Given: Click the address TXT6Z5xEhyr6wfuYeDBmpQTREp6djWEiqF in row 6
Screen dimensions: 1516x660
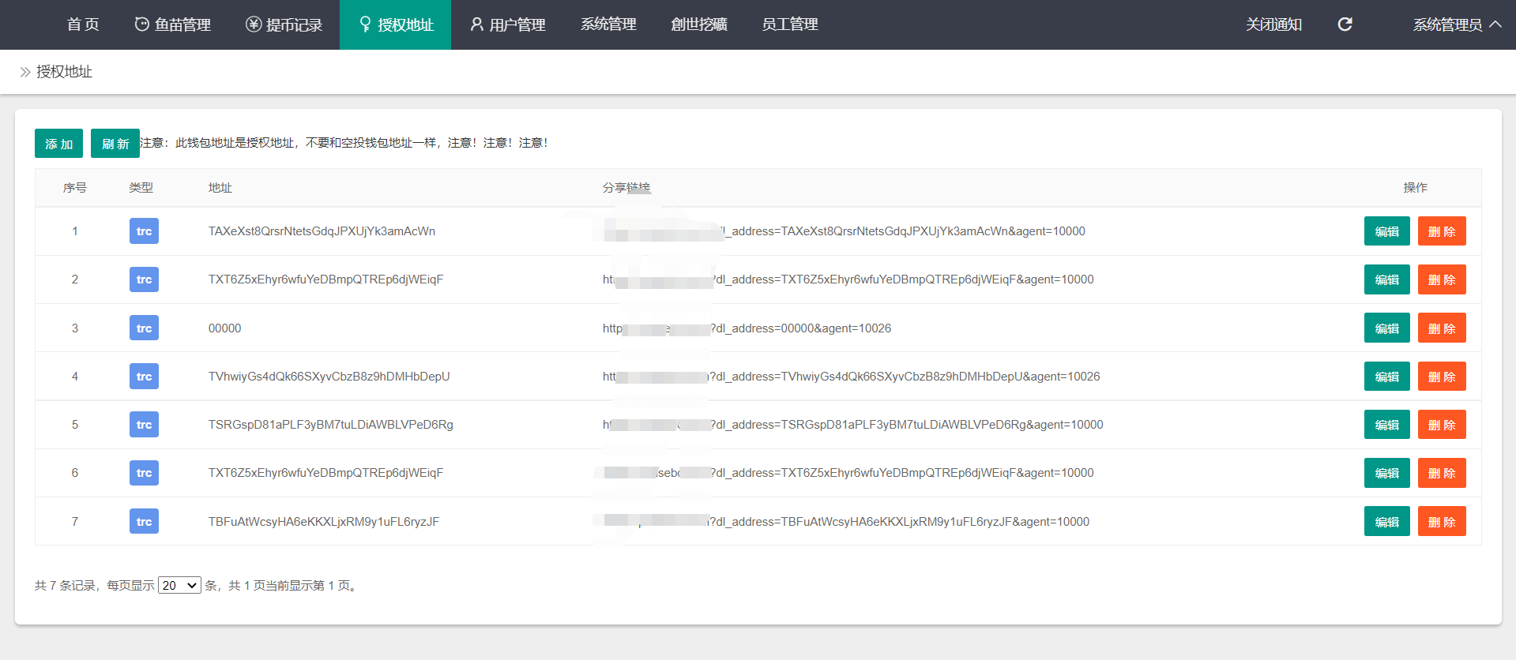Looking at the screenshot, I should 325,473.
